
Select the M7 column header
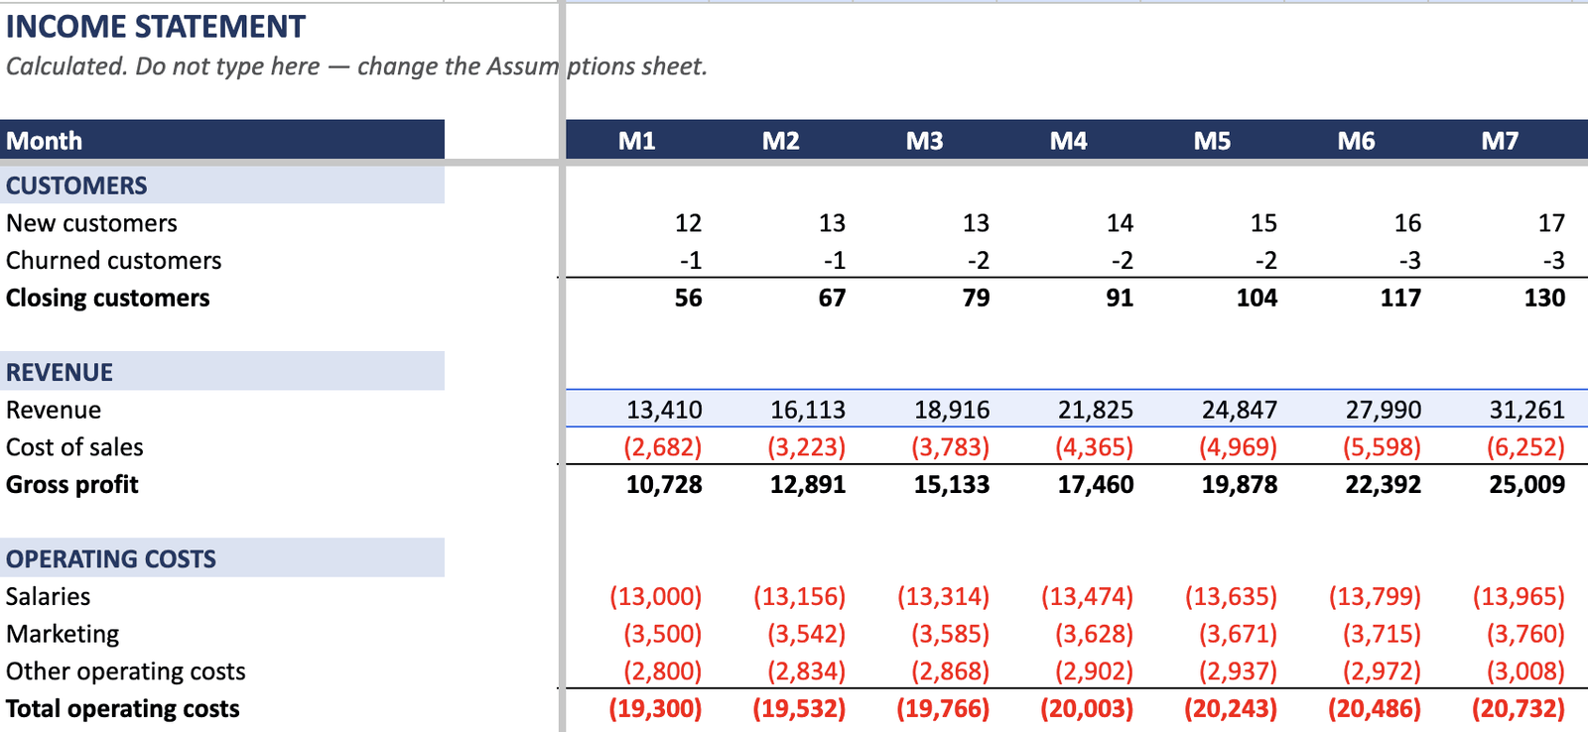click(1501, 140)
